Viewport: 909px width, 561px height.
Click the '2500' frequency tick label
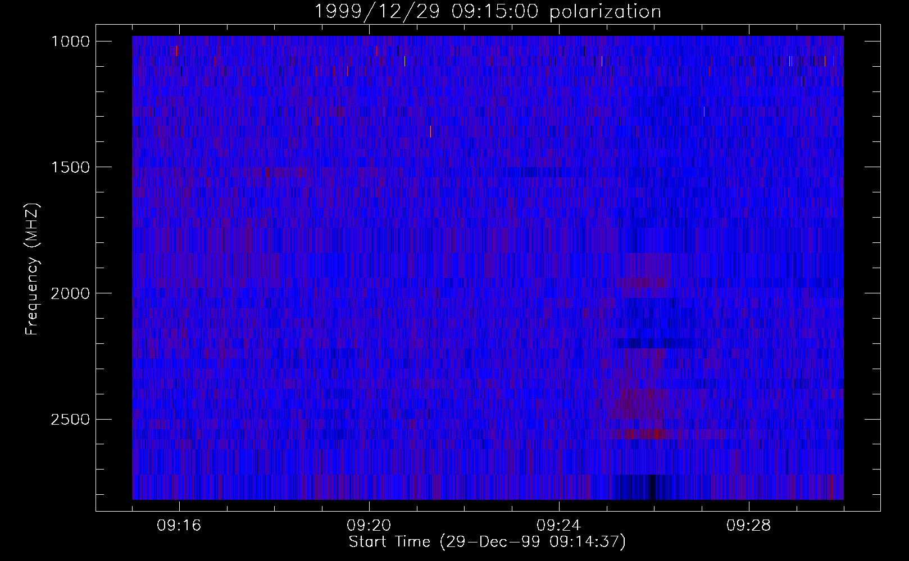pyautogui.click(x=70, y=420)
